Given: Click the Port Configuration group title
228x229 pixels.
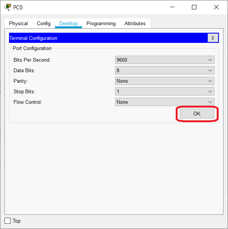Looking at the screenshot, I should 32,49.
